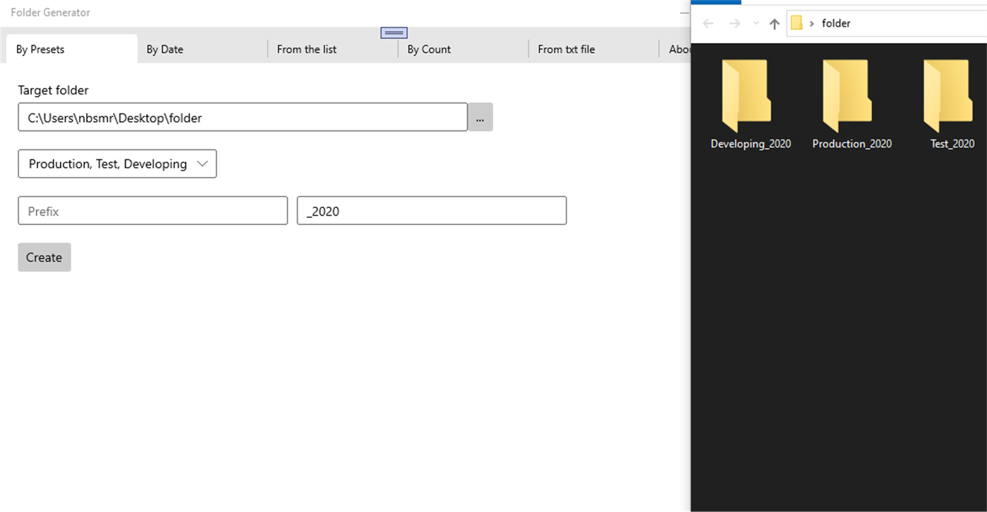Viewport: 987px width, 512px height.
Task: Select the By Presets tab
Action: point(40,49)
